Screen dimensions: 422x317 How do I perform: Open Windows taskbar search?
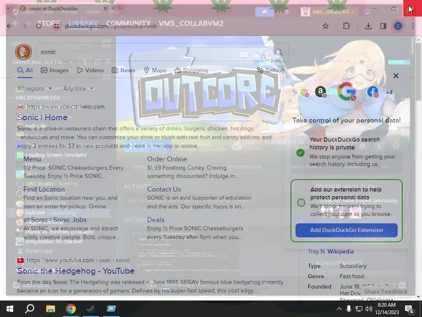pyautogui.click(x=30, y=309)
